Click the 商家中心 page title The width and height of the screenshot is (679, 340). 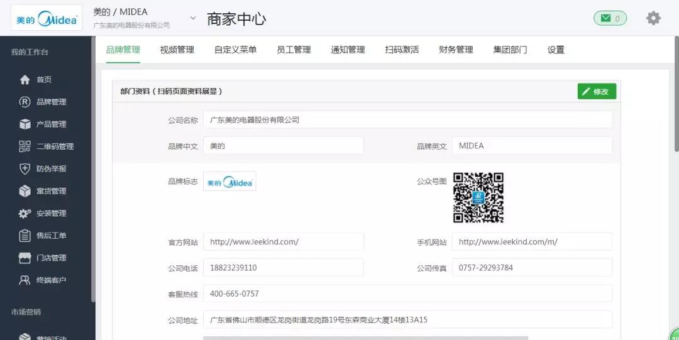(x=236, y=19)
